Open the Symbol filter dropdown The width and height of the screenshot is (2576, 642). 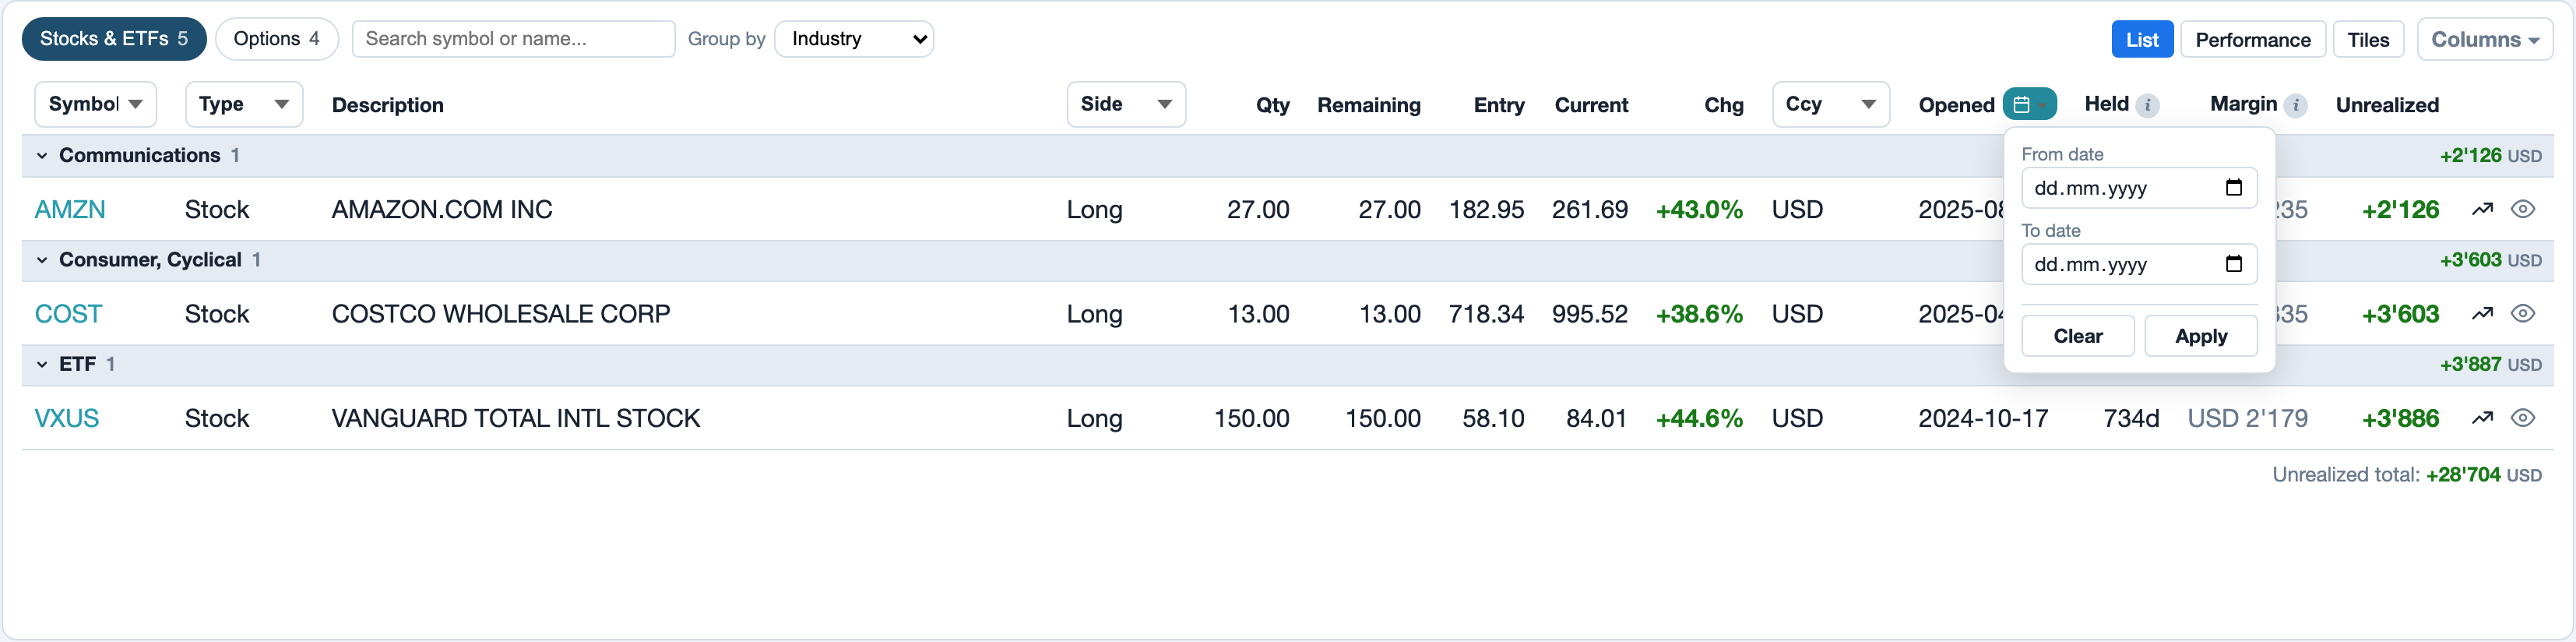[x=95, y=104]
